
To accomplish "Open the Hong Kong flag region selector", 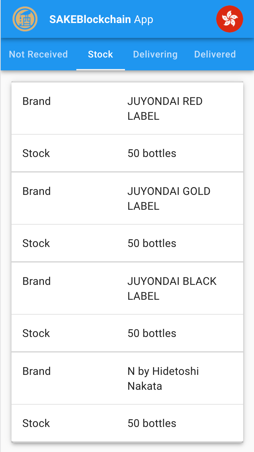I will (x=230, y=19).
